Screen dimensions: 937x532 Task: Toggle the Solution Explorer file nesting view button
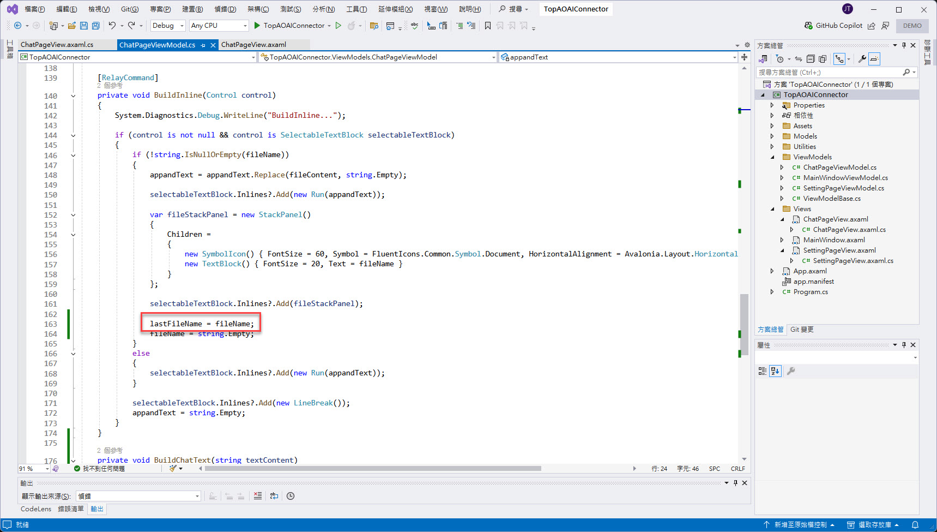click(x=839, y=59)
